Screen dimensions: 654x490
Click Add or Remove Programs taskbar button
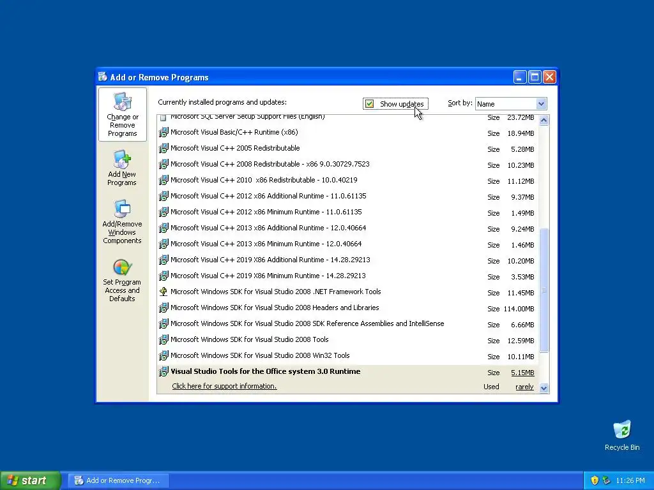pos(119,480)
